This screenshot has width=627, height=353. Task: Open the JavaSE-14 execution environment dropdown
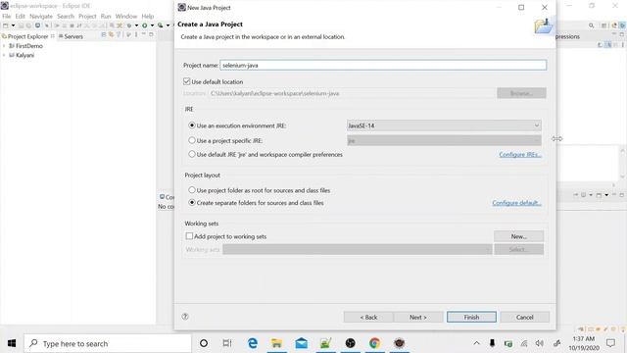[x=444, y=126]
